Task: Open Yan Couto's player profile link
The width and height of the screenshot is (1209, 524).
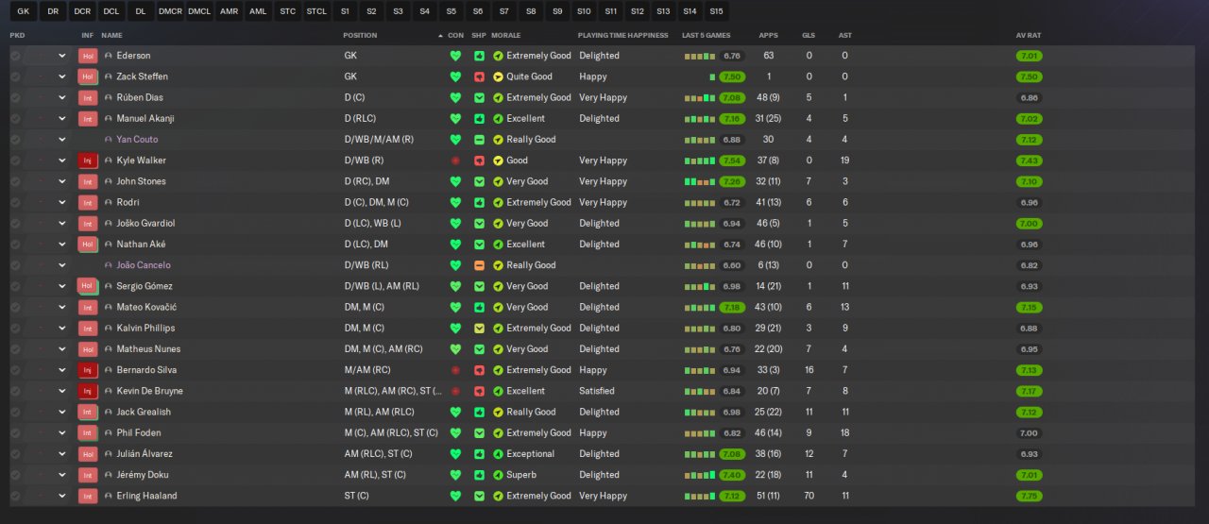Action: click(137, 140)
